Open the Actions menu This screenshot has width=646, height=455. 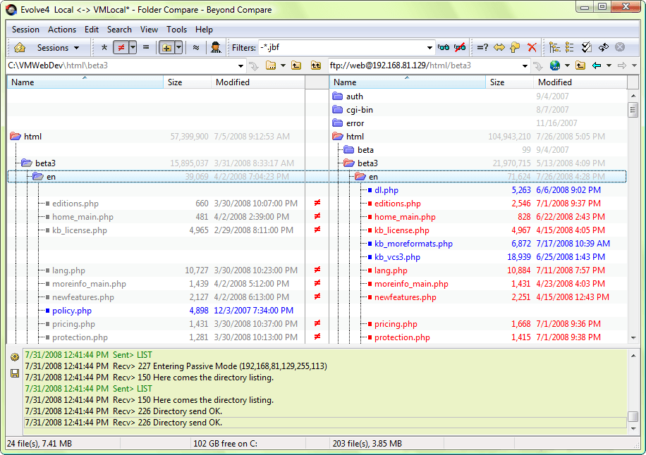click(62, 30)
